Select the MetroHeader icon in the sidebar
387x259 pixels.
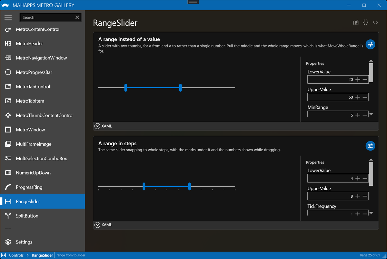click(x=8, y=44)
